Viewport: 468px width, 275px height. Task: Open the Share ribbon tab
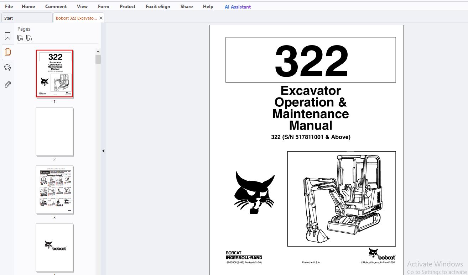click(187, 6)
